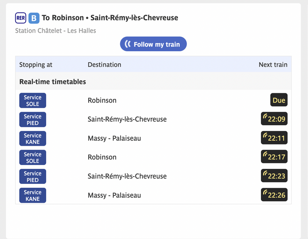Screen dimensions: 308x239
Task: Open the Robinson destination on the Due row
Action: coord(102,101)
